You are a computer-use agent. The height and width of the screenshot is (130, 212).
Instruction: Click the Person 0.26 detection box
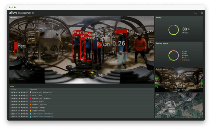click(x=121, y=42)
